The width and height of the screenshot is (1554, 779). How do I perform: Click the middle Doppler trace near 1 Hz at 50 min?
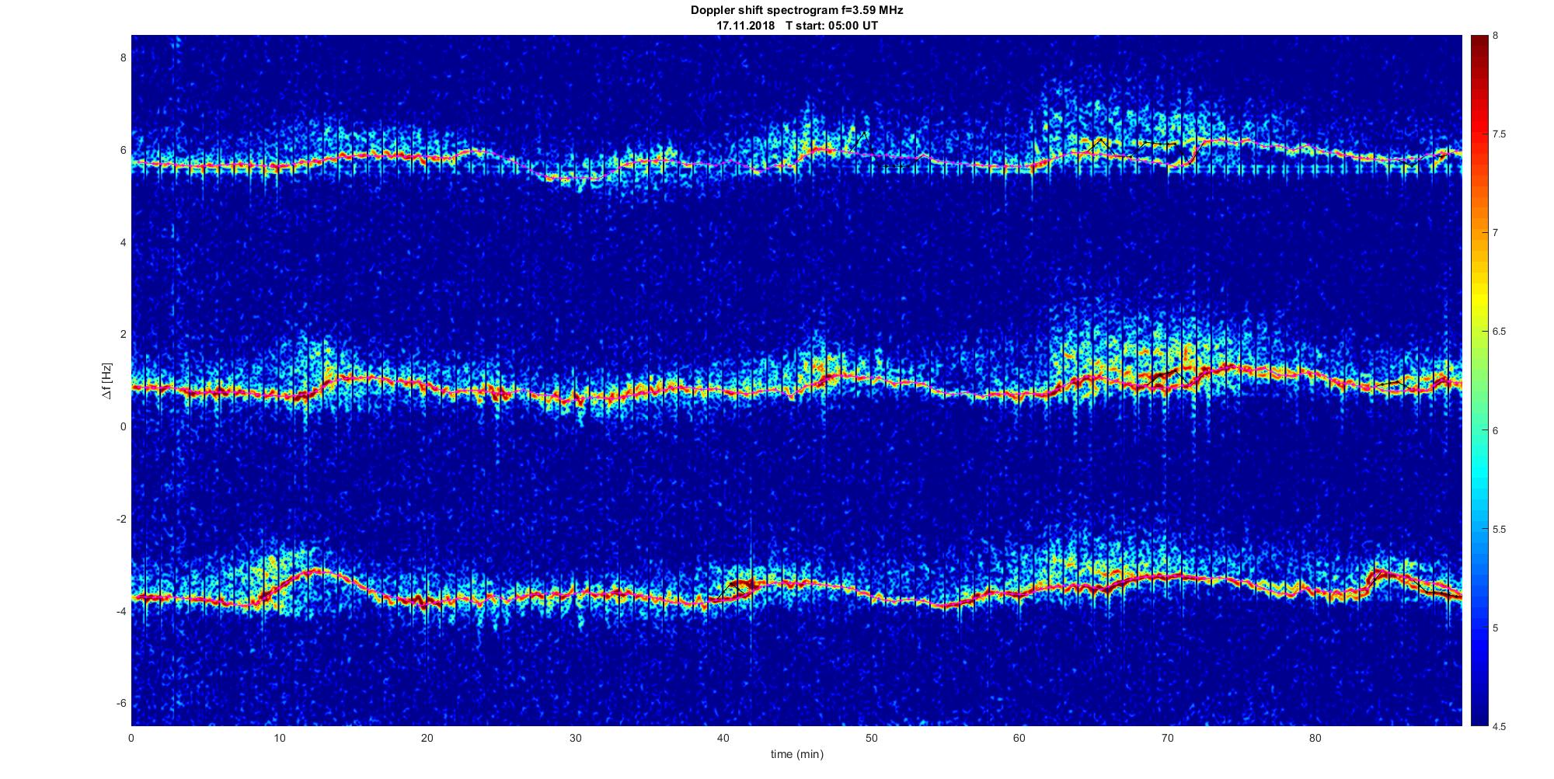tap(871, 381)
